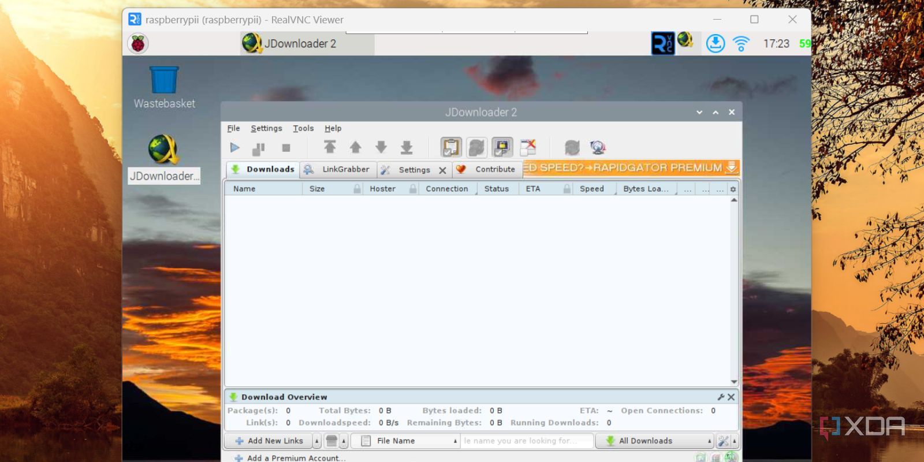Open the Settings menu in the menu bar
The height and width of the screenshot is (462, 924).
point(266,128)
